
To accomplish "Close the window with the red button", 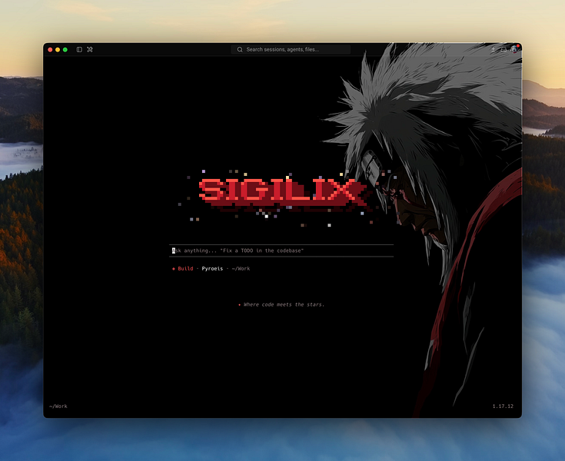I will [50, 50].
